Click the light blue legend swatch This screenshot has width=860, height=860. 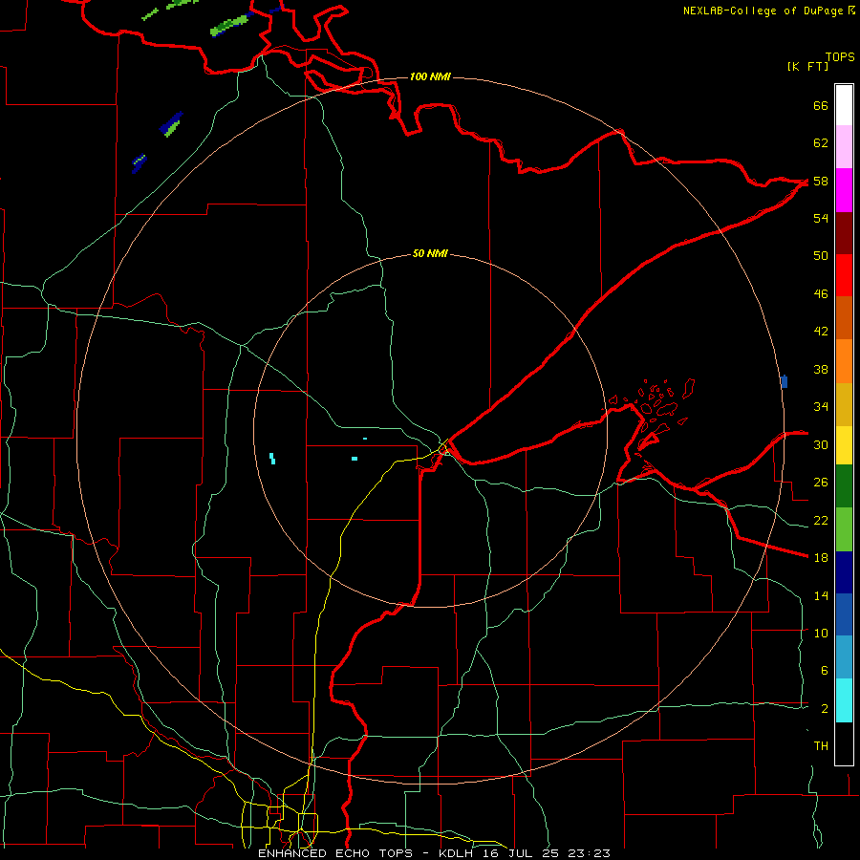(844, 657)
